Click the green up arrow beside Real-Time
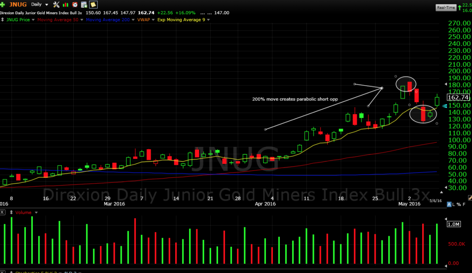The width and height of the screenshot is (472, 273). coord(460,7)
